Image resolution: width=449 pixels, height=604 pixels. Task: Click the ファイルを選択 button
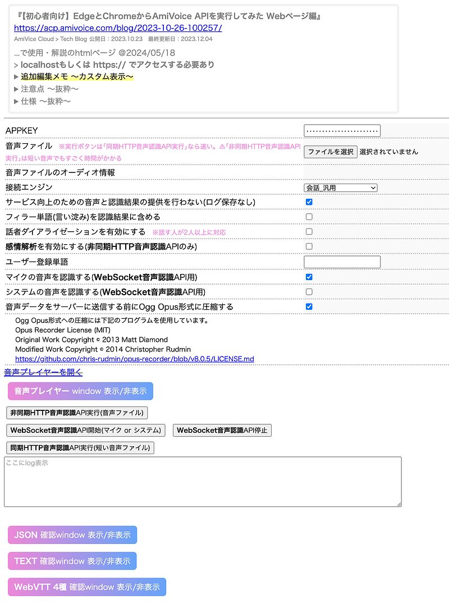click(329, 152)
